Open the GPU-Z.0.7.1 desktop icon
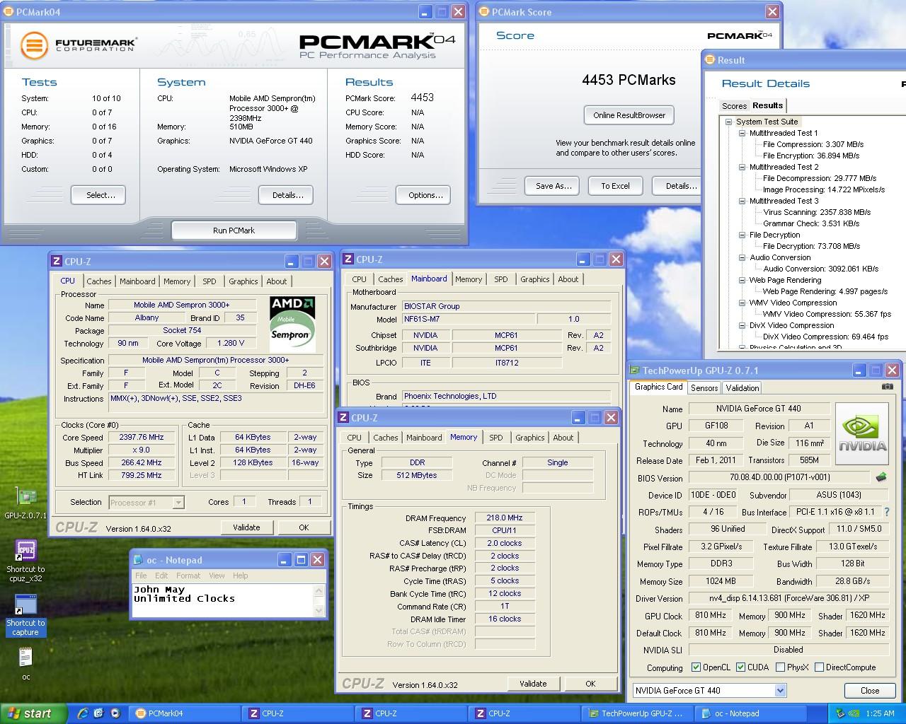This screenshot has height=724, width=906. click(x=25, y=496)
